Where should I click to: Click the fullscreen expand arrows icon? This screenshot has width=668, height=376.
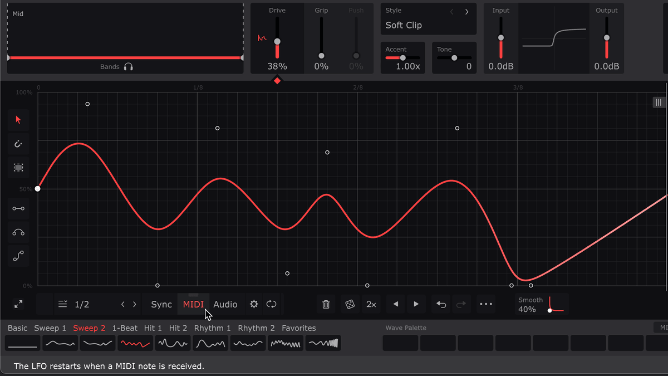tap(18, 304)
